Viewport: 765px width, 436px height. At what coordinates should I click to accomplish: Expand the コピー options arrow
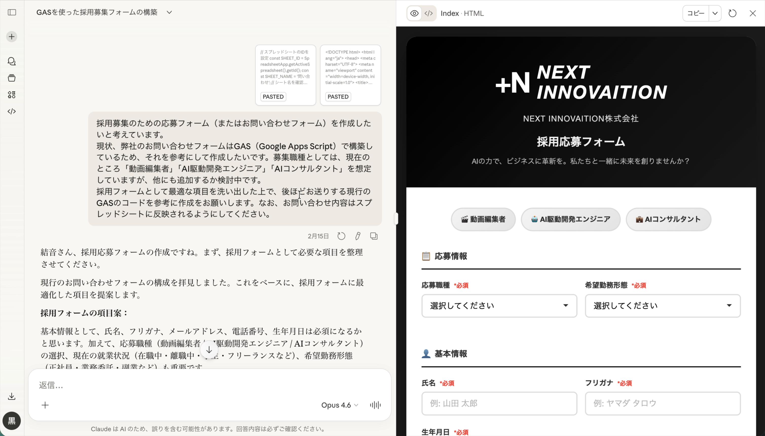(x=715, y=13)
